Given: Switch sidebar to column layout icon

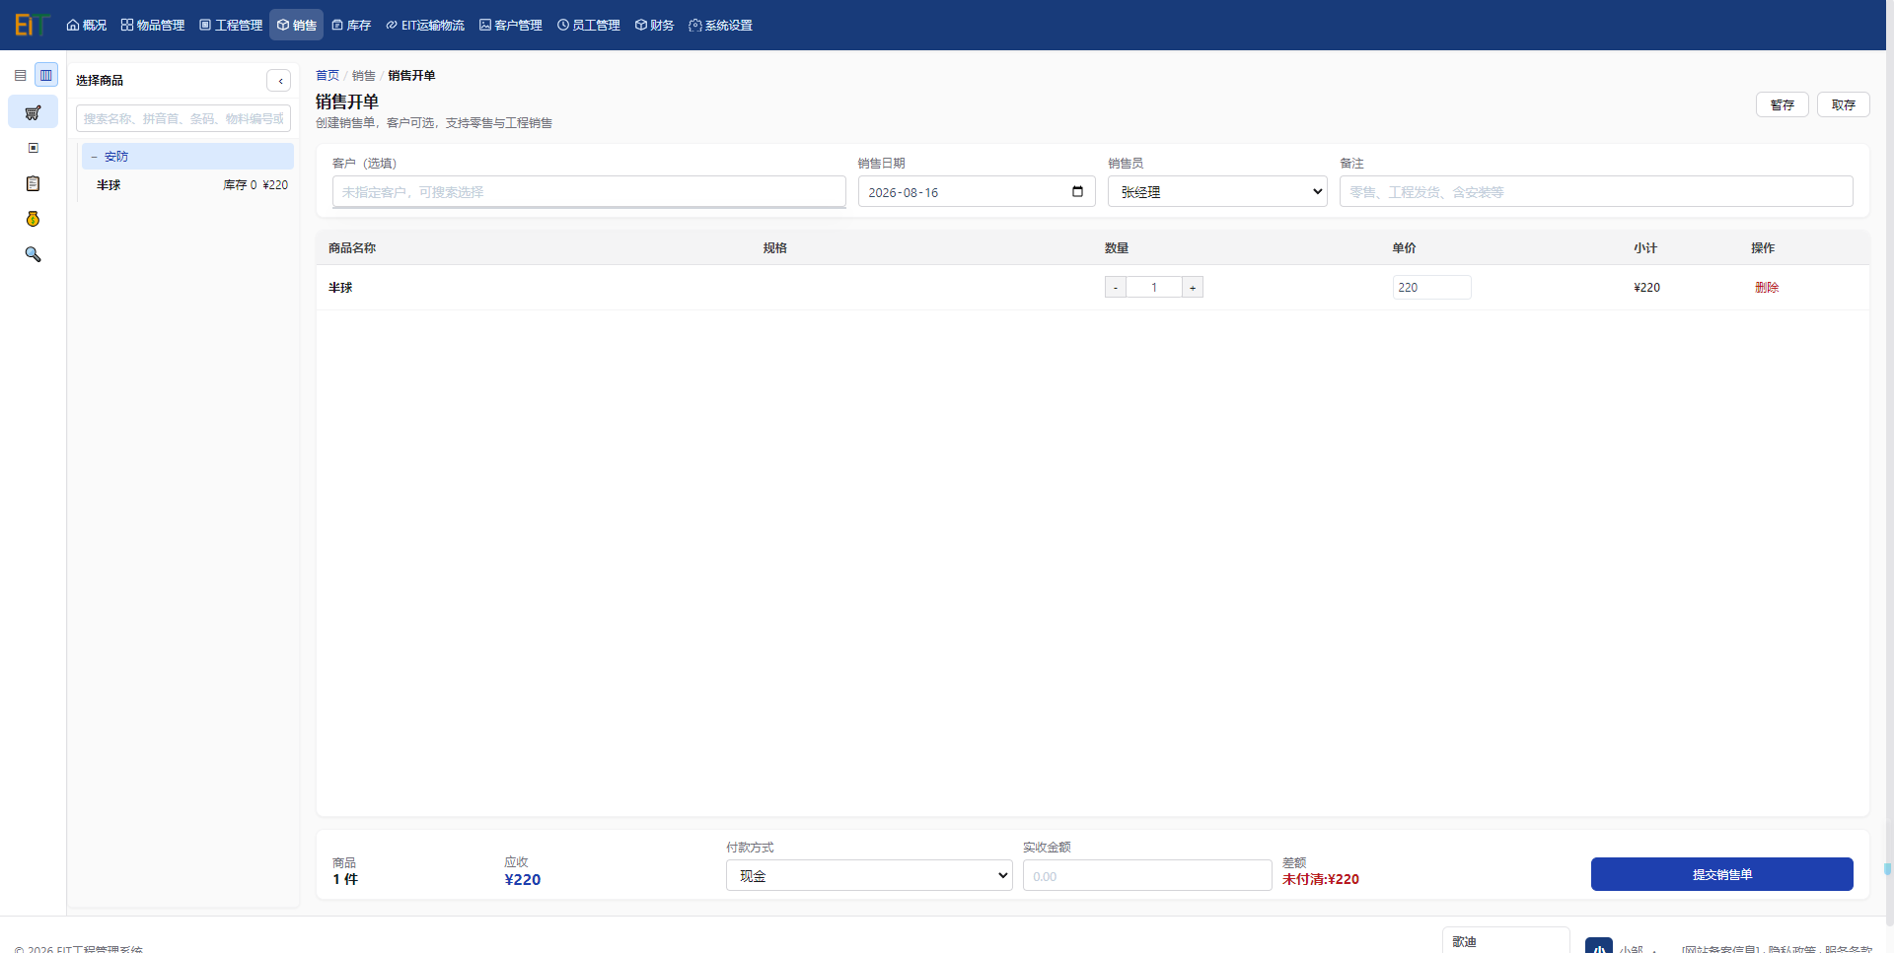Looking at the screenshot, I should (46, 75).
